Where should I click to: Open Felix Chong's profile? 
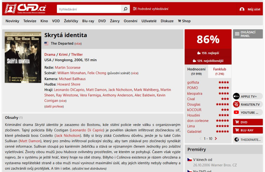97,73
